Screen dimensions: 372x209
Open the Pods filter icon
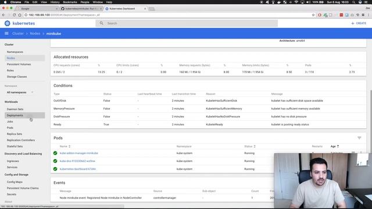coord(359,138)
